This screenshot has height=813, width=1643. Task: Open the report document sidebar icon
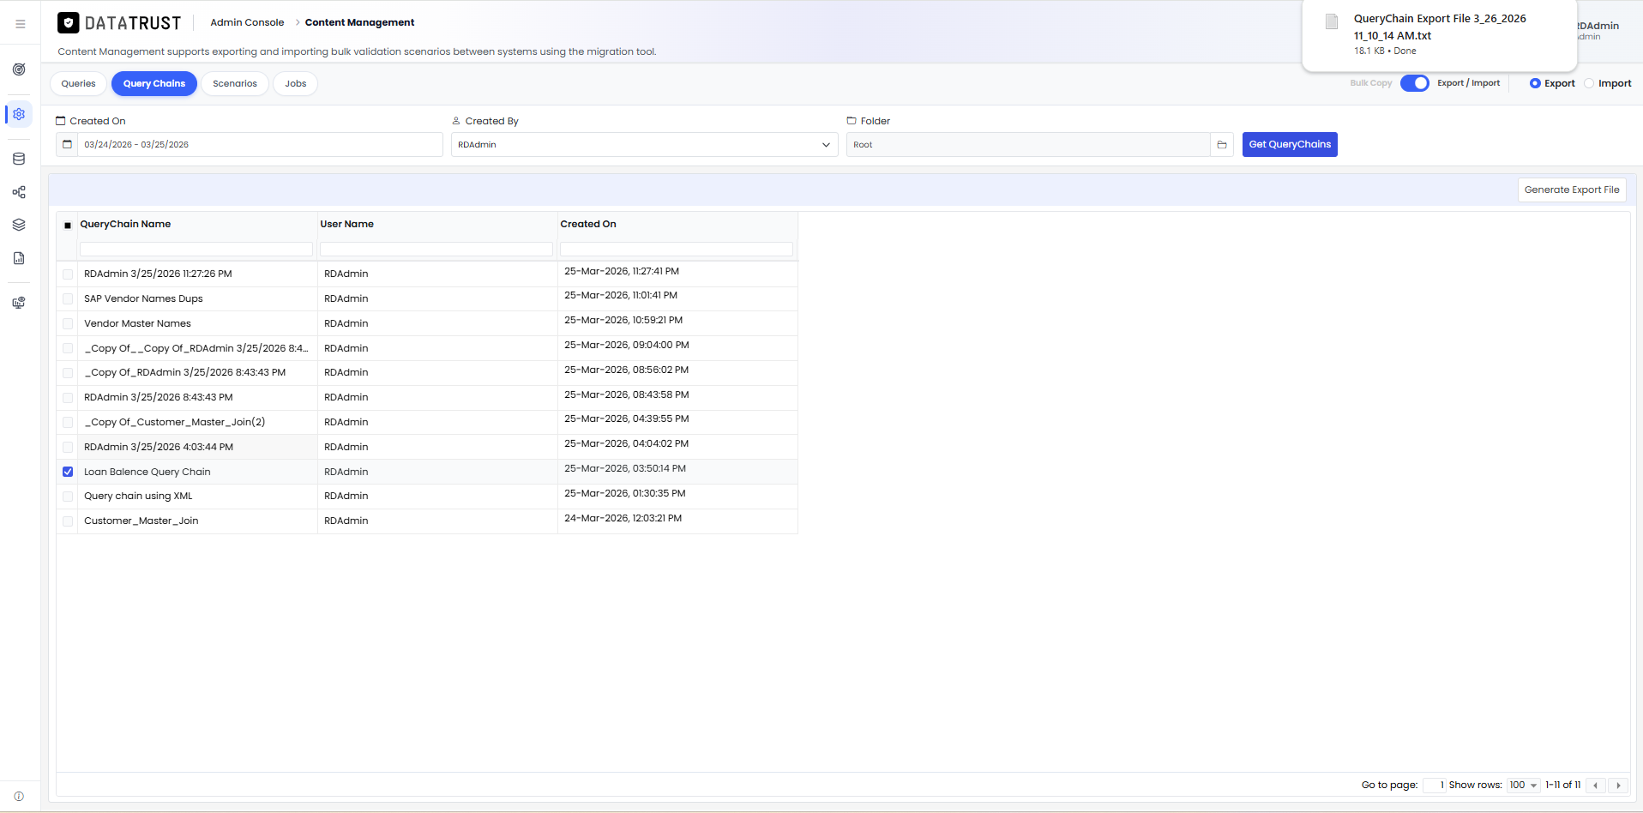click(x=19, y=258)
